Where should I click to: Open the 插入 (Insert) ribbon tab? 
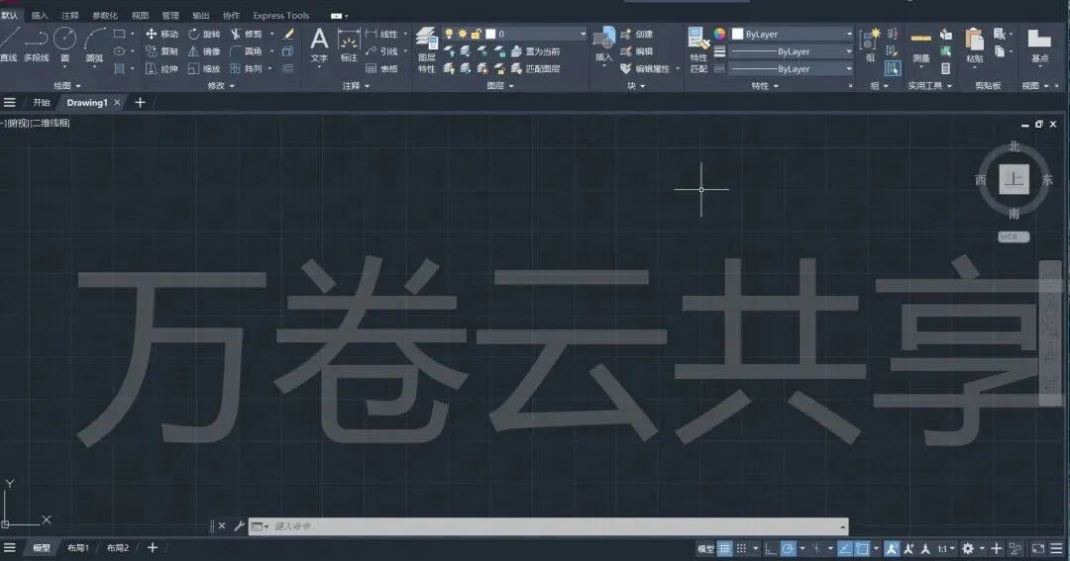tap(41, 15)
